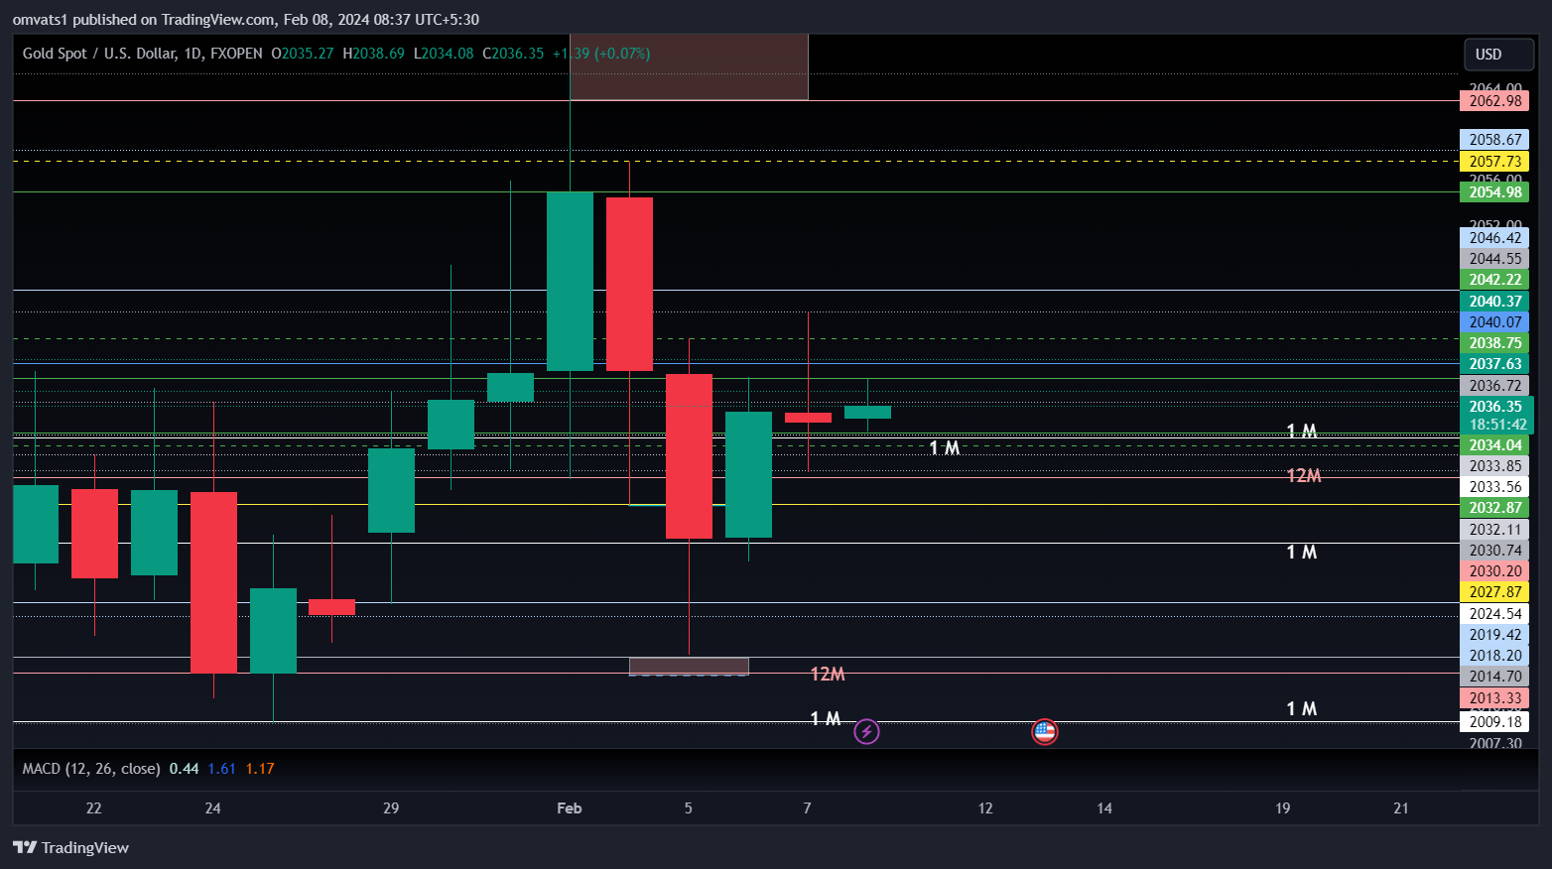This screenshot has width=1552, height=869.
Task: Click the yellow 2027.87 price label
Action: point(1494,592)
